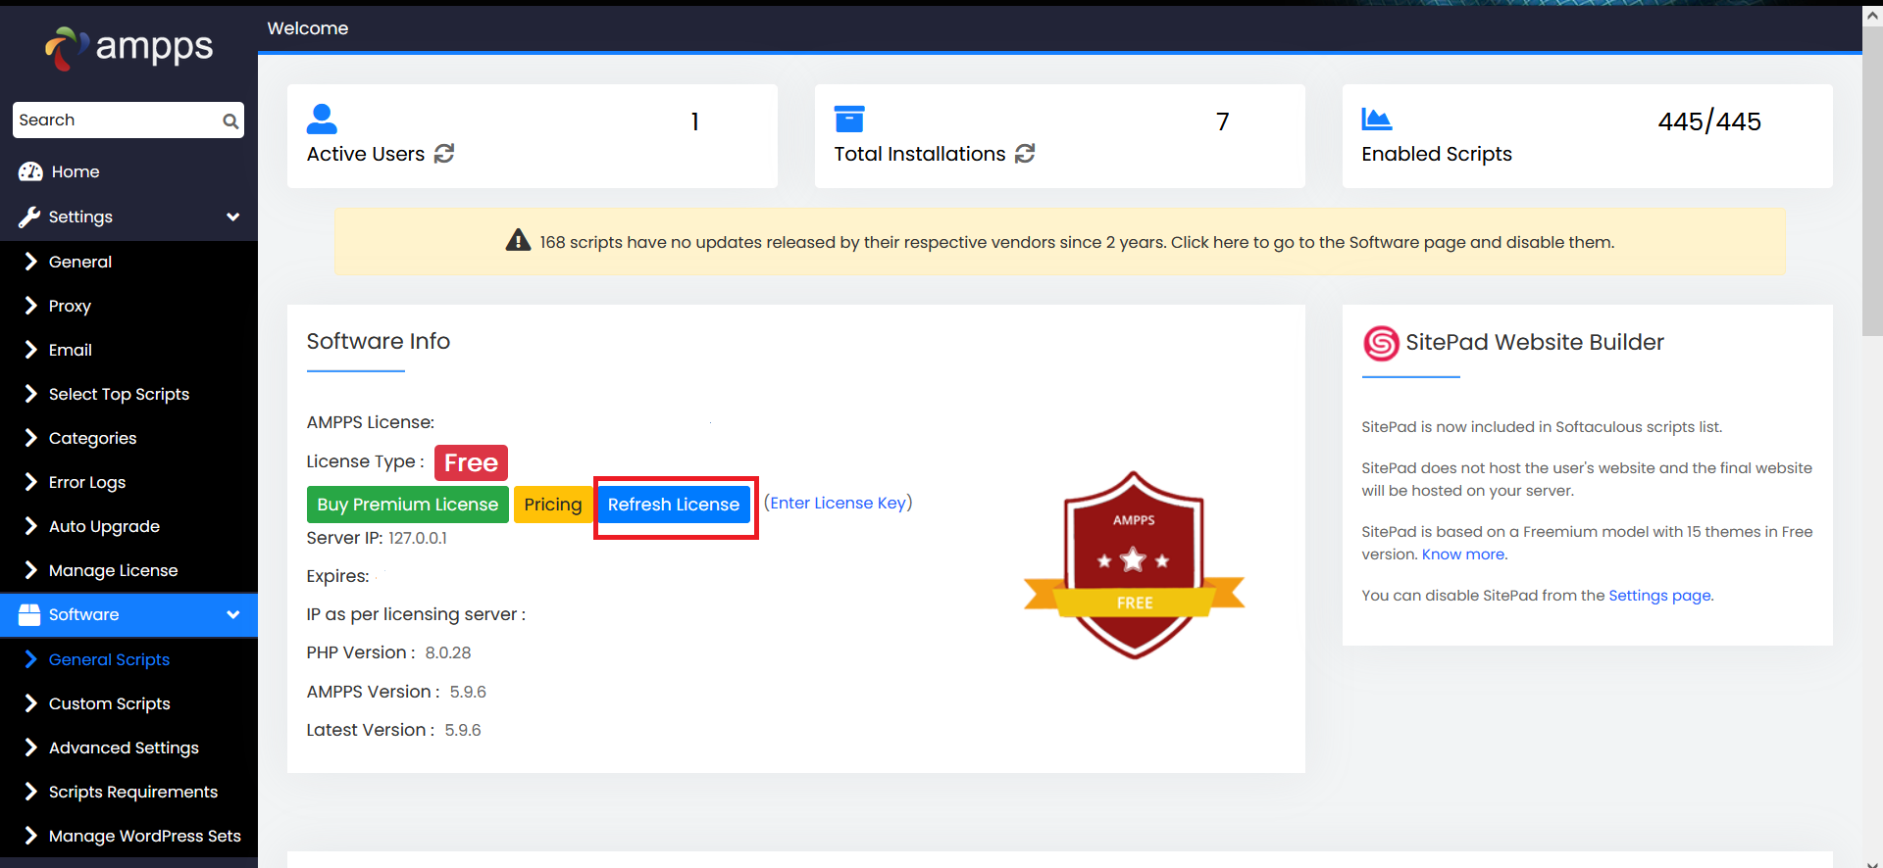This screenshot has width=1883, height=868.
Task: Collapse the Software menu arrow
Action: pyautogui.click(x=232, y=614)
